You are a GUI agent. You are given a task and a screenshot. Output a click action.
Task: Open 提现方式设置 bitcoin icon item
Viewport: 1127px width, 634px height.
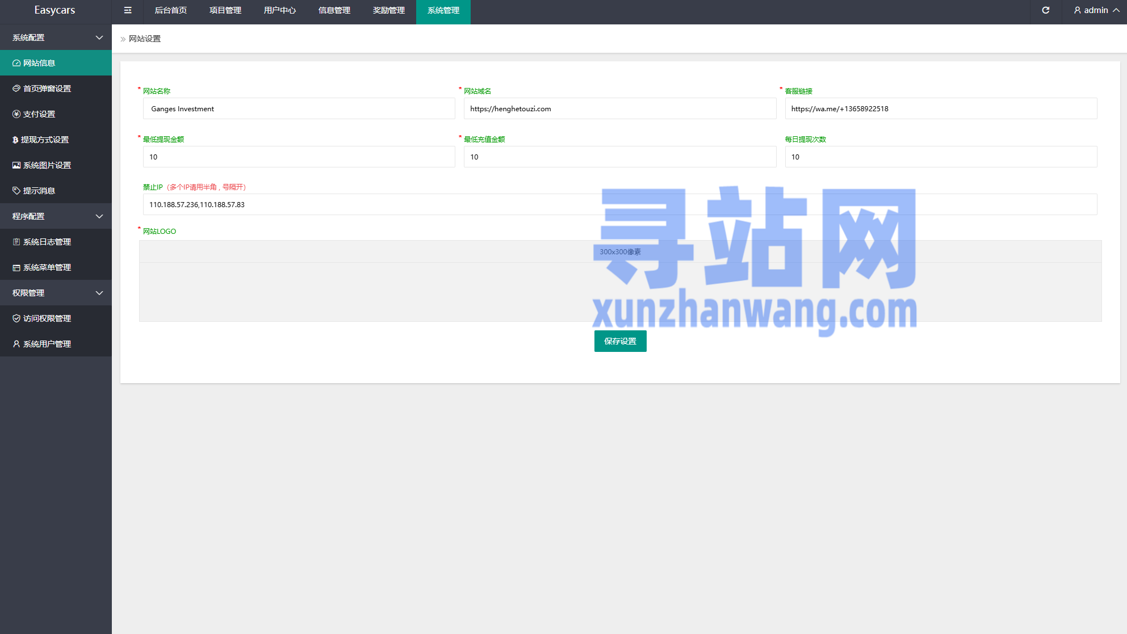44,140
